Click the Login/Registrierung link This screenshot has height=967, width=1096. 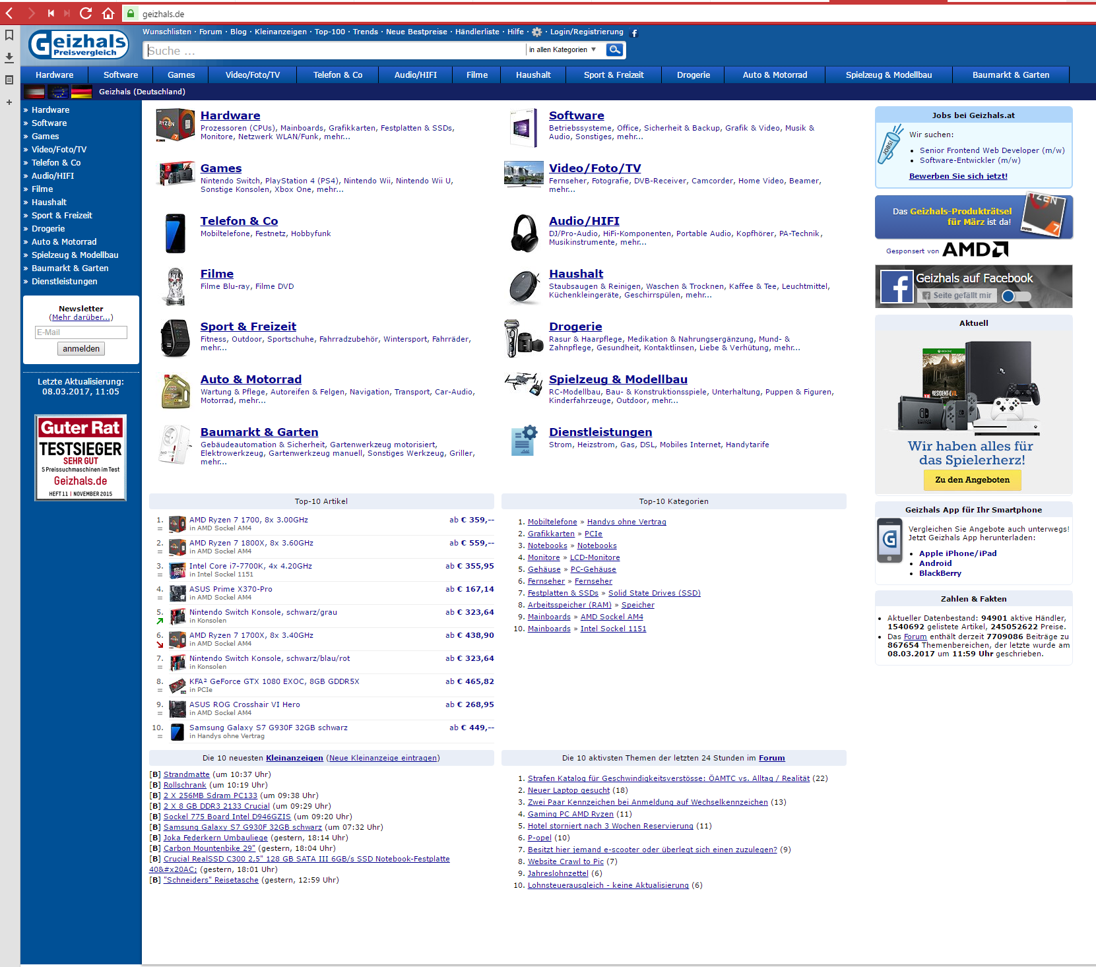click(587, 32)
